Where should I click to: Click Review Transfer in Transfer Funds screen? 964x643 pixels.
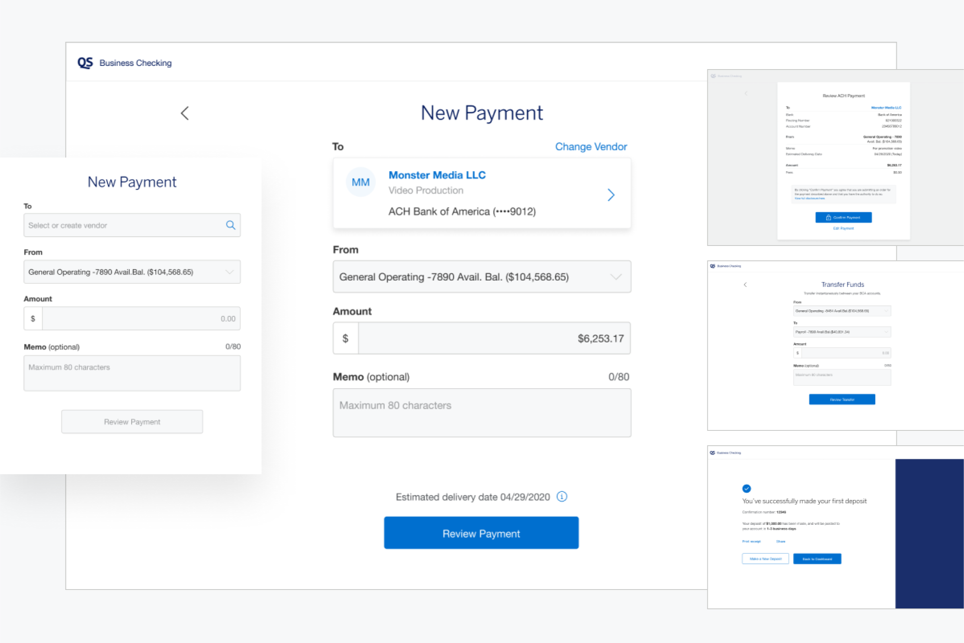coord(842,399)
